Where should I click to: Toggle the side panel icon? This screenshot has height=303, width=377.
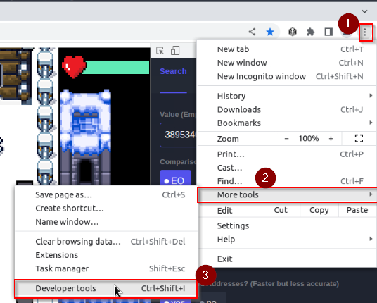click(x=328, y=32)
